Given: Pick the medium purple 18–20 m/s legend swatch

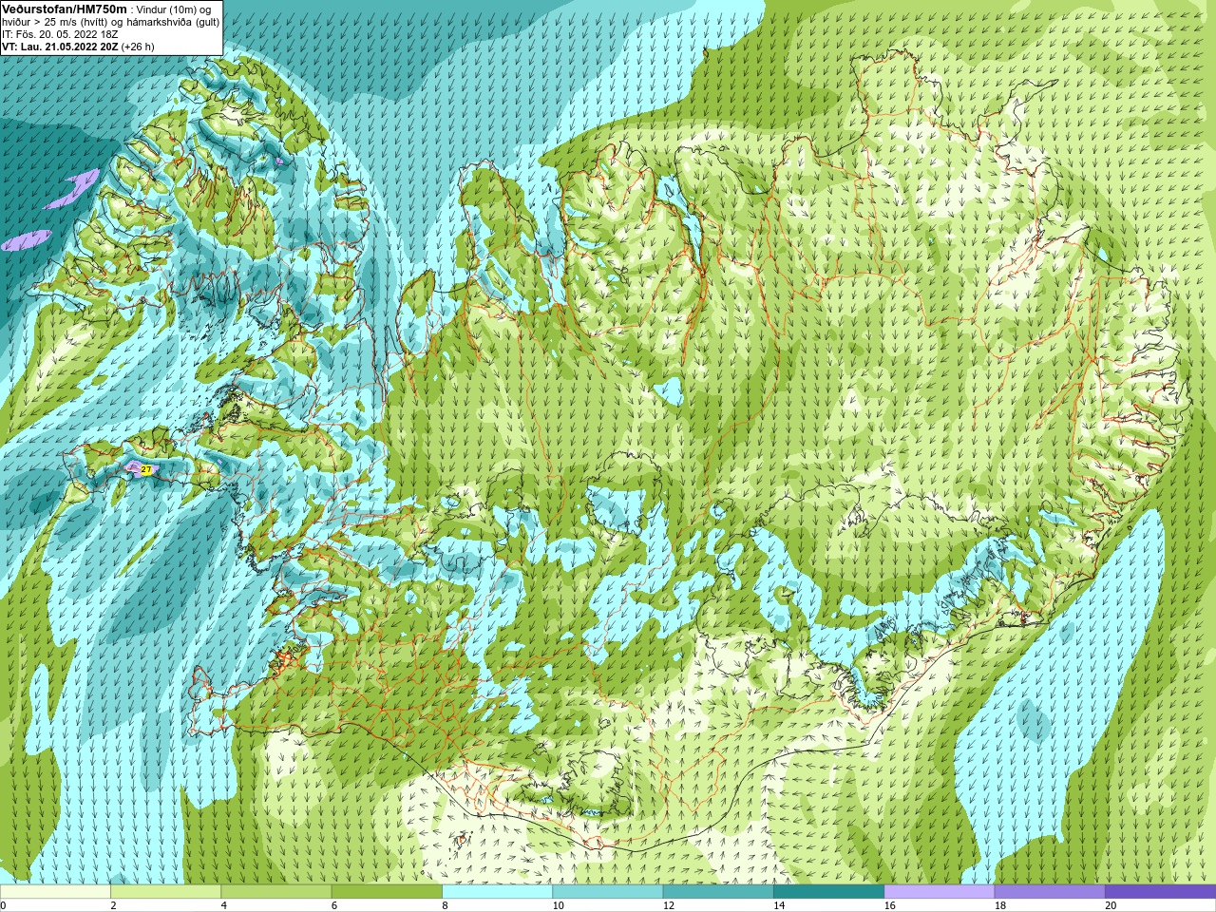Looking at the screenshot, I should [1050, 892].
